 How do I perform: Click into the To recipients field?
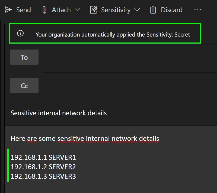click(x=127, y=57)
